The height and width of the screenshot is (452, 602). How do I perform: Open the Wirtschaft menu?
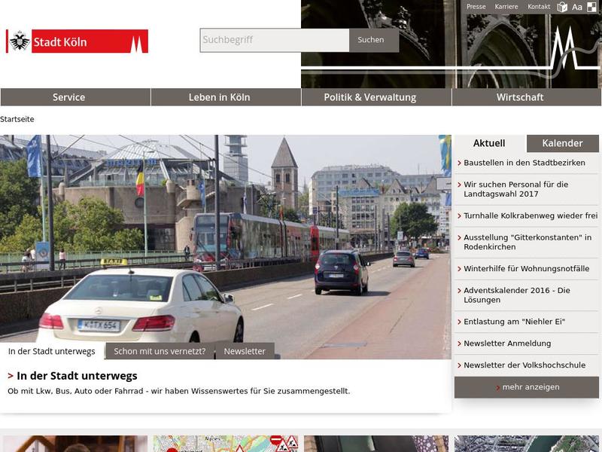(x=527, y=97)
